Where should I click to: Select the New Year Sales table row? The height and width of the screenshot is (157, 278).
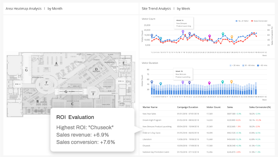point(207,114)
